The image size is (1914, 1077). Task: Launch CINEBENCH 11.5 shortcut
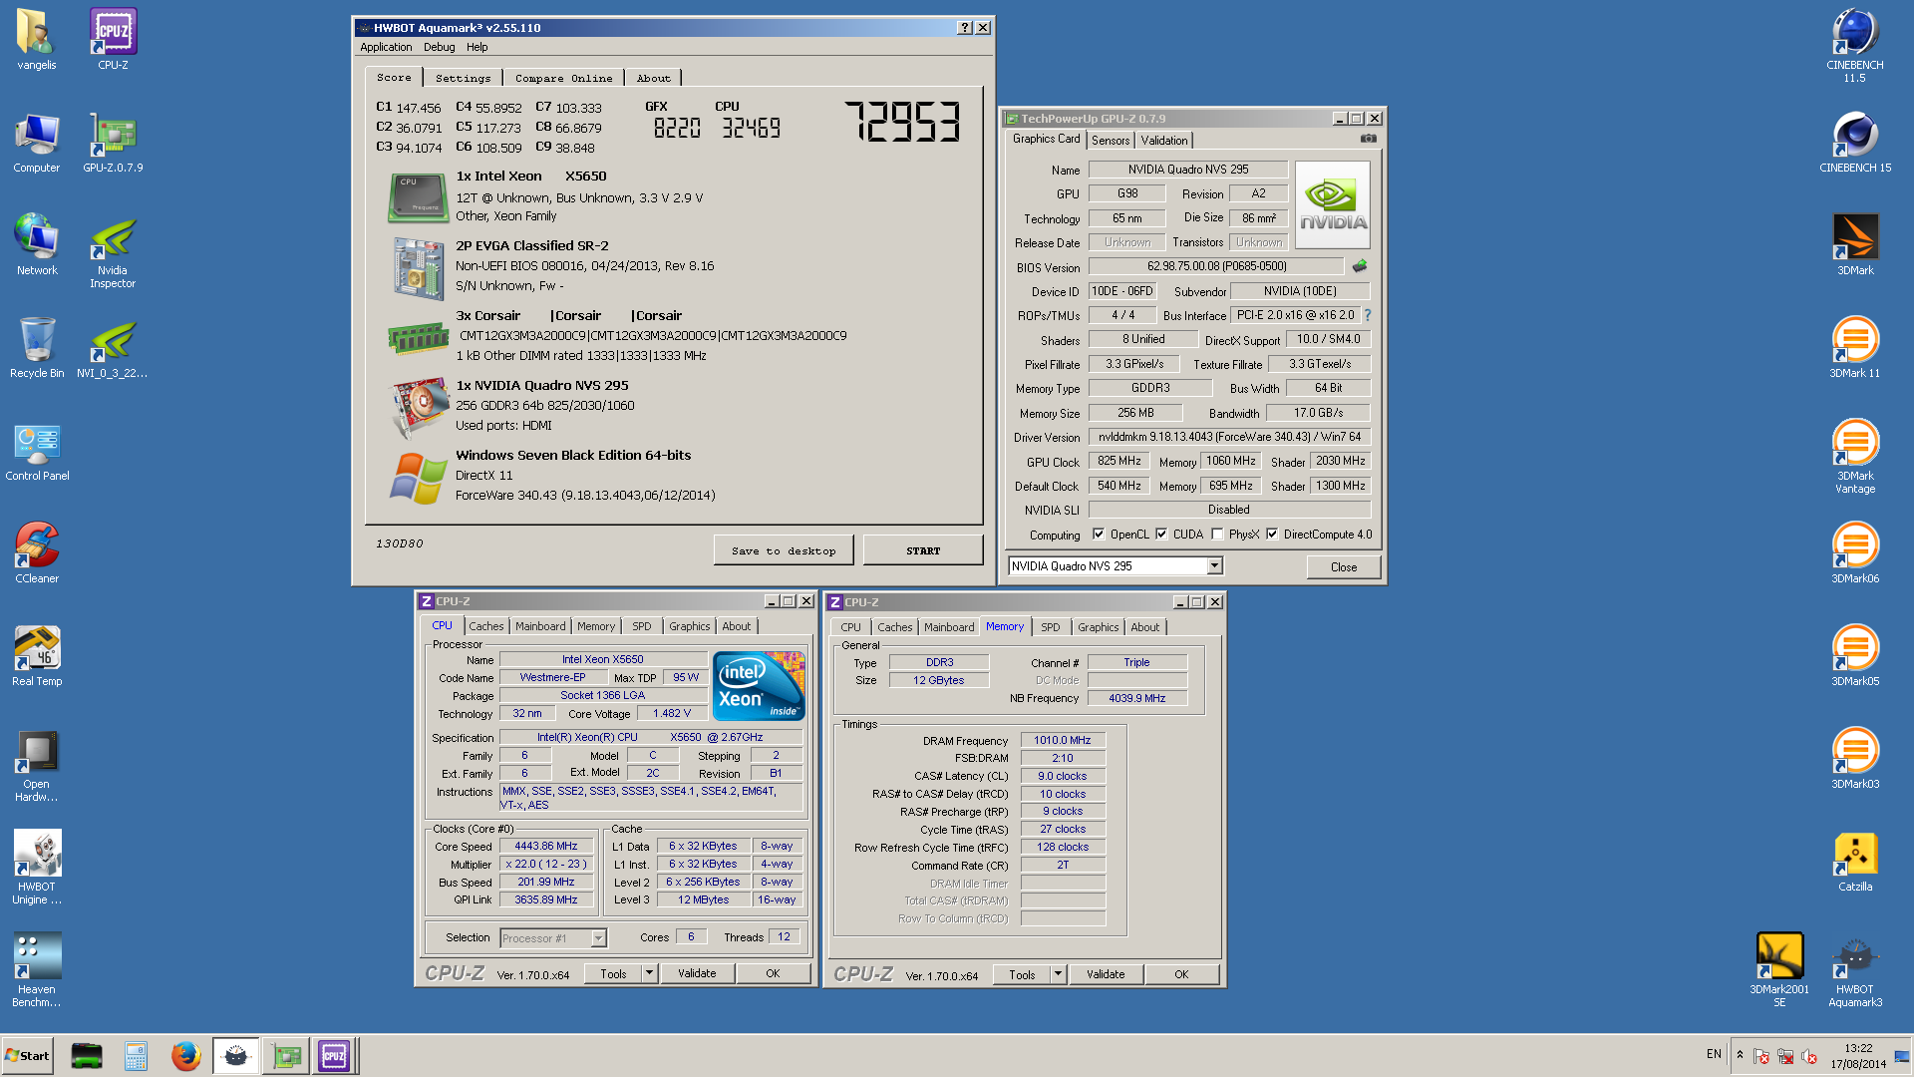click(1855, 46)
